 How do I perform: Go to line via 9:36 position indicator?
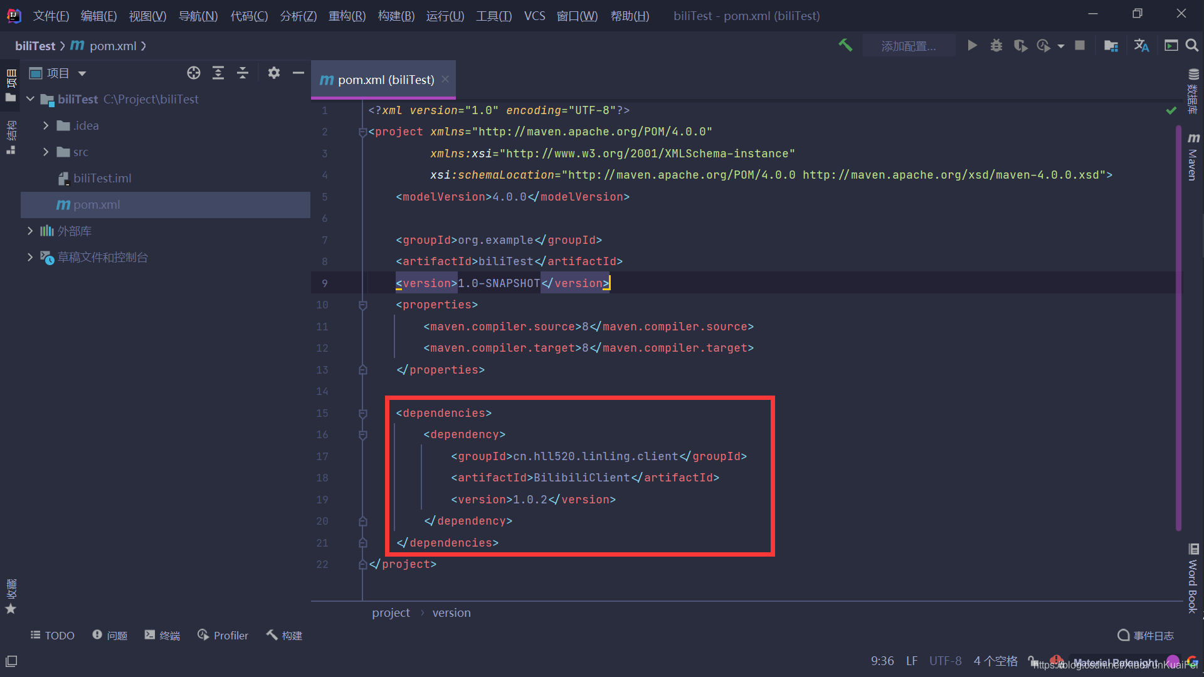[x=882, y=661]
